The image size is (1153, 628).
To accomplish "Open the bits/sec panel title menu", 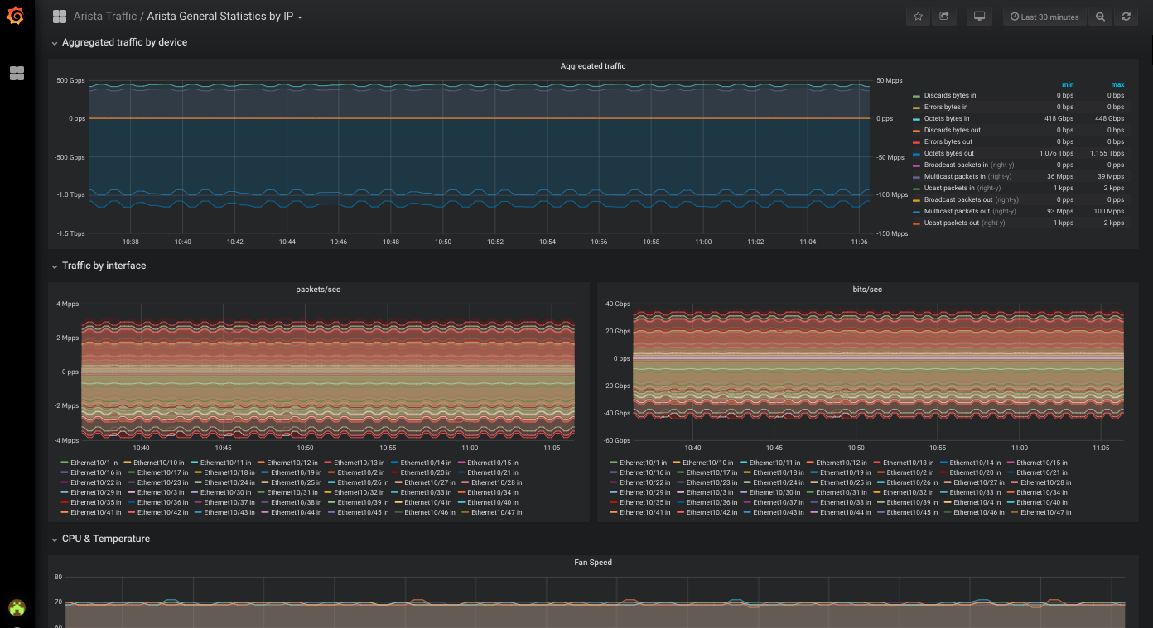I will 867,290.
